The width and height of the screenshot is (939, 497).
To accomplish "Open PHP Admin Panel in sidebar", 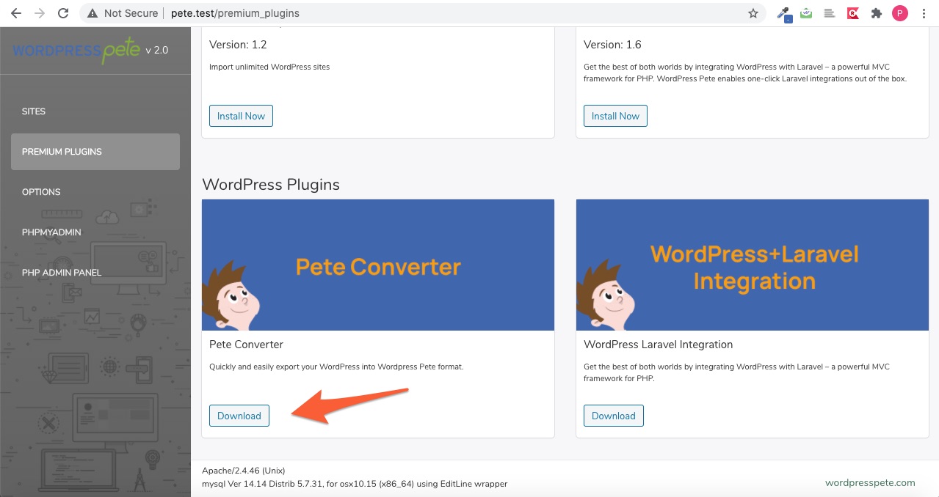I will click(x=95, y=273).
